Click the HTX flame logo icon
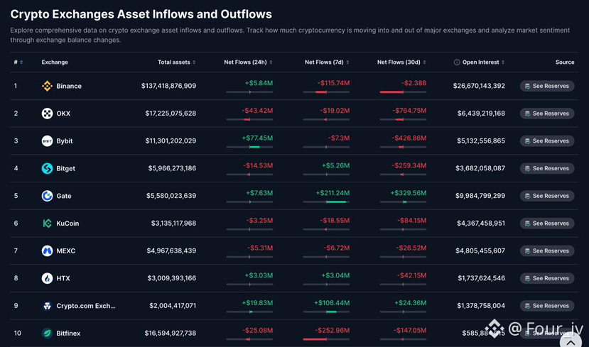 [47, 278]
